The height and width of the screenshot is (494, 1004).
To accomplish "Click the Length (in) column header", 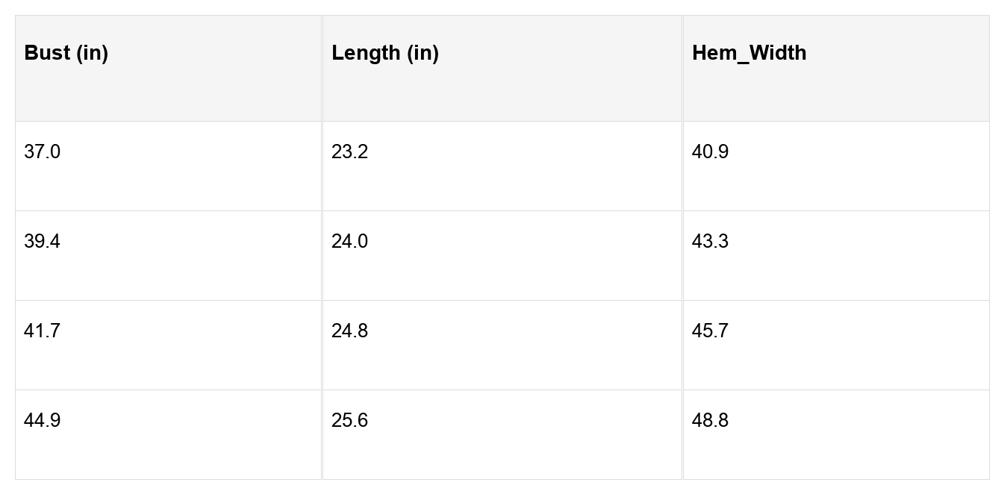I will (x=385, y=53).
